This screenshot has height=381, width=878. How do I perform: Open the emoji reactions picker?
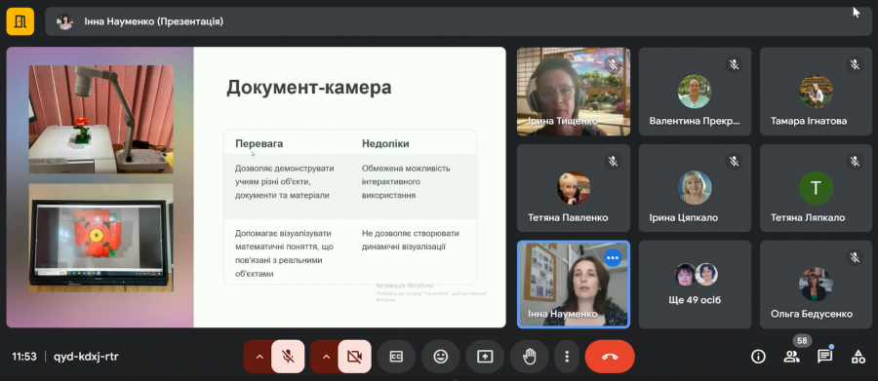pyautogui.click(x=441, y=357)
